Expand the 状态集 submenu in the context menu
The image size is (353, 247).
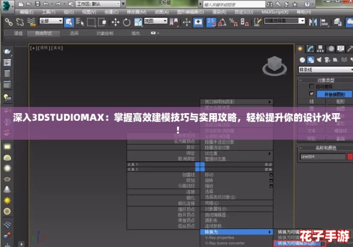[237, 154]
